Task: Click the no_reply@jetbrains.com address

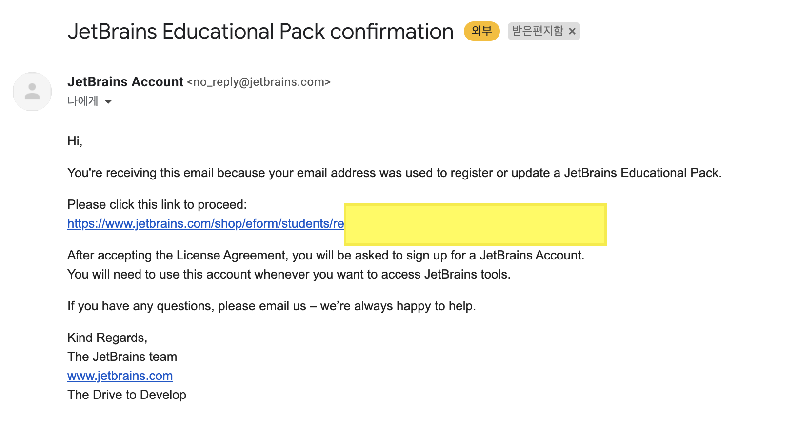Action: 259,82
